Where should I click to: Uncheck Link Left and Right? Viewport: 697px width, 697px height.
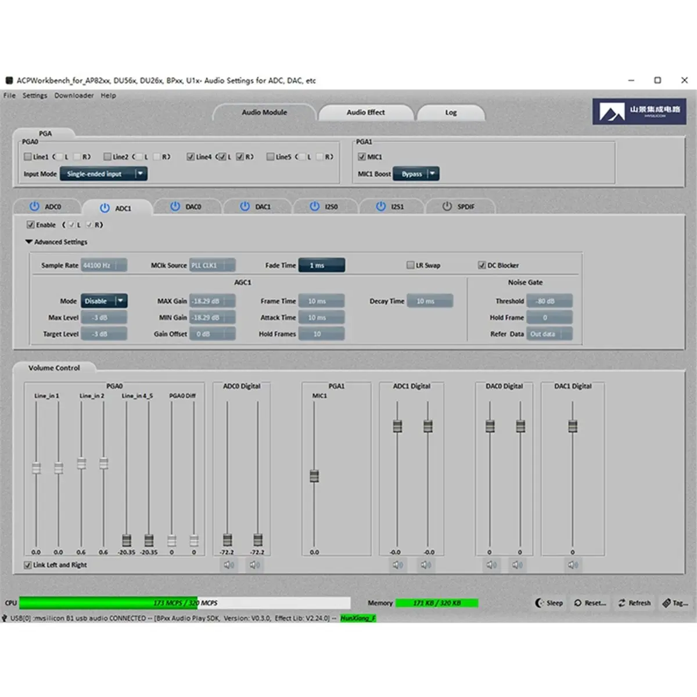click(x=28, y=565)
